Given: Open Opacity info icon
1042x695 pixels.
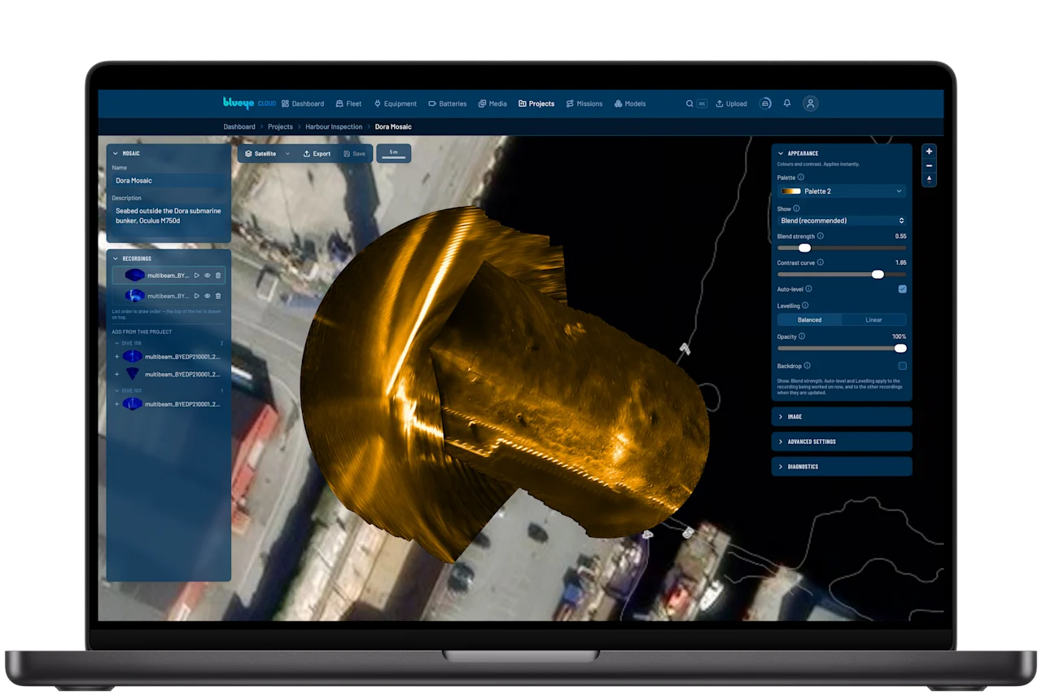Looking at the screenshot, I should click(x=802, y=336).
